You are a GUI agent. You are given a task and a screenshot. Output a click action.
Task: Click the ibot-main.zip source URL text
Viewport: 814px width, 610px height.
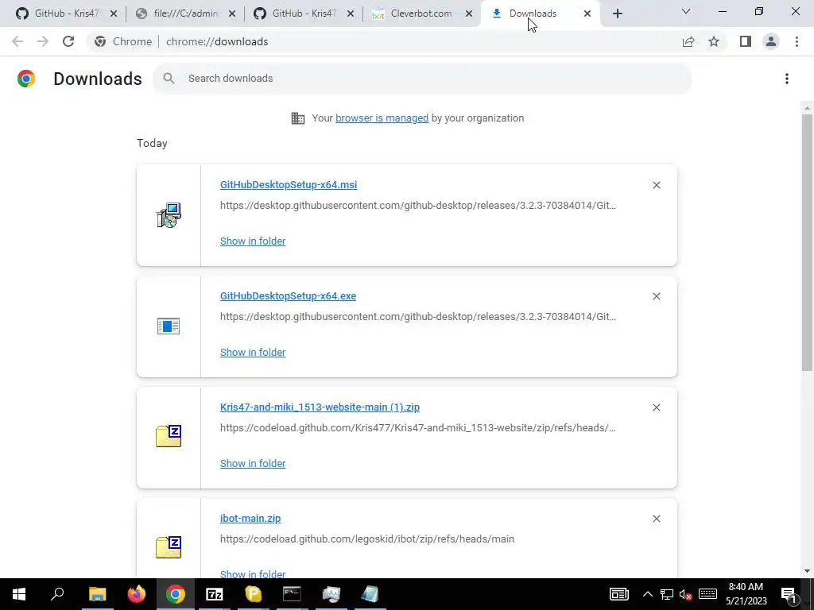click(x=367, y=539)
